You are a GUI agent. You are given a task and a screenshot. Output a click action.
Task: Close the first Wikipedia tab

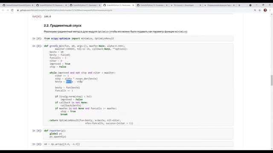(x=200, y=5)
